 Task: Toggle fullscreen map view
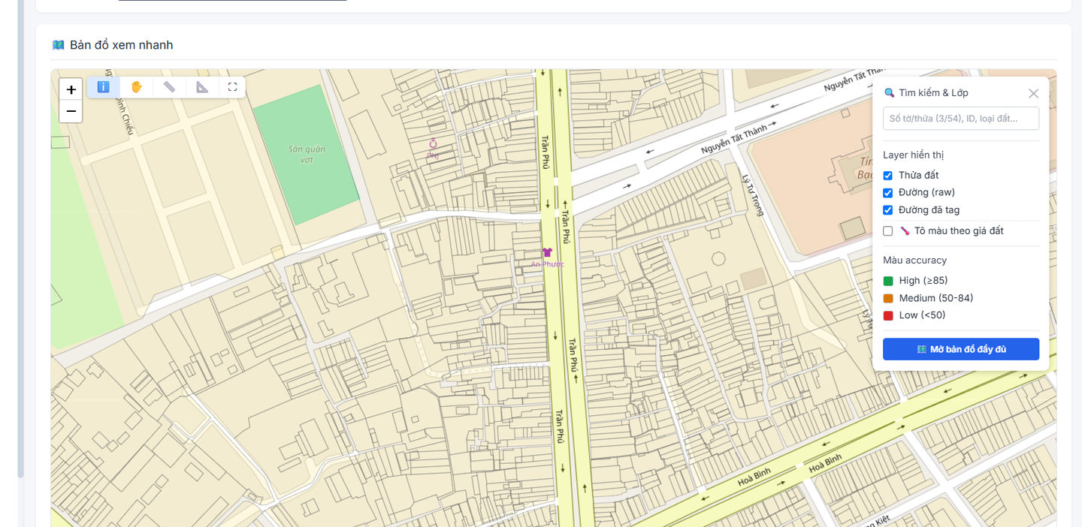tap(232, 87)
